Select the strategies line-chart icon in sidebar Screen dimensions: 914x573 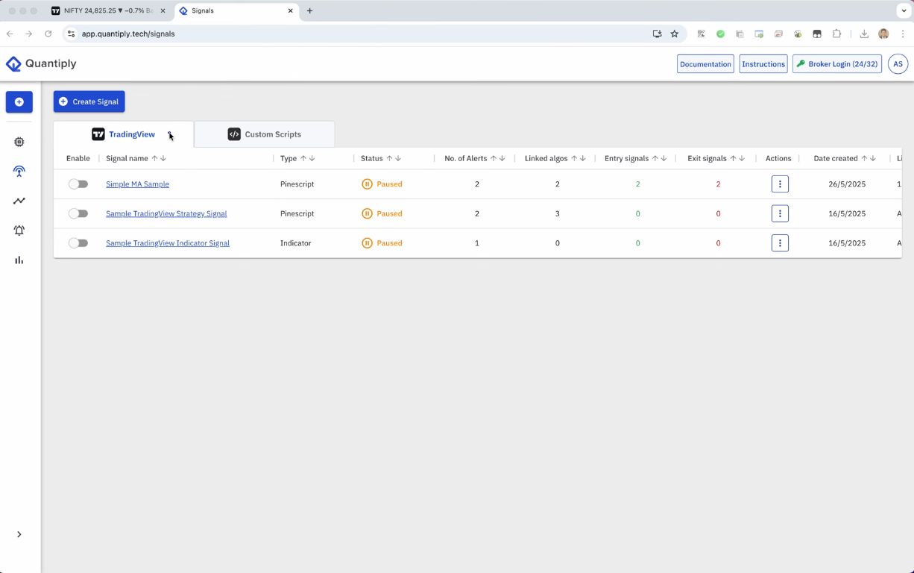19,200
